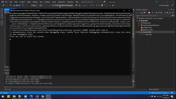Open the notification center icon
The image size is (176, 99).
point(172,97)
